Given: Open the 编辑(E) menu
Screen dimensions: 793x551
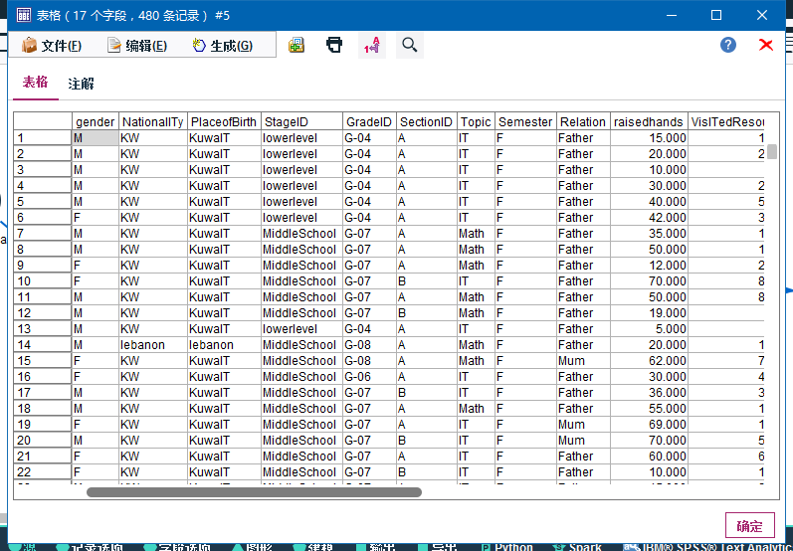Looking at the screenshot, I should click(x=136, y=46).
